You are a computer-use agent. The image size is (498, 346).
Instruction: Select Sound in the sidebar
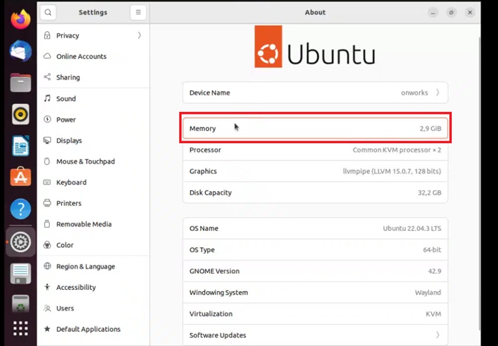93,98
